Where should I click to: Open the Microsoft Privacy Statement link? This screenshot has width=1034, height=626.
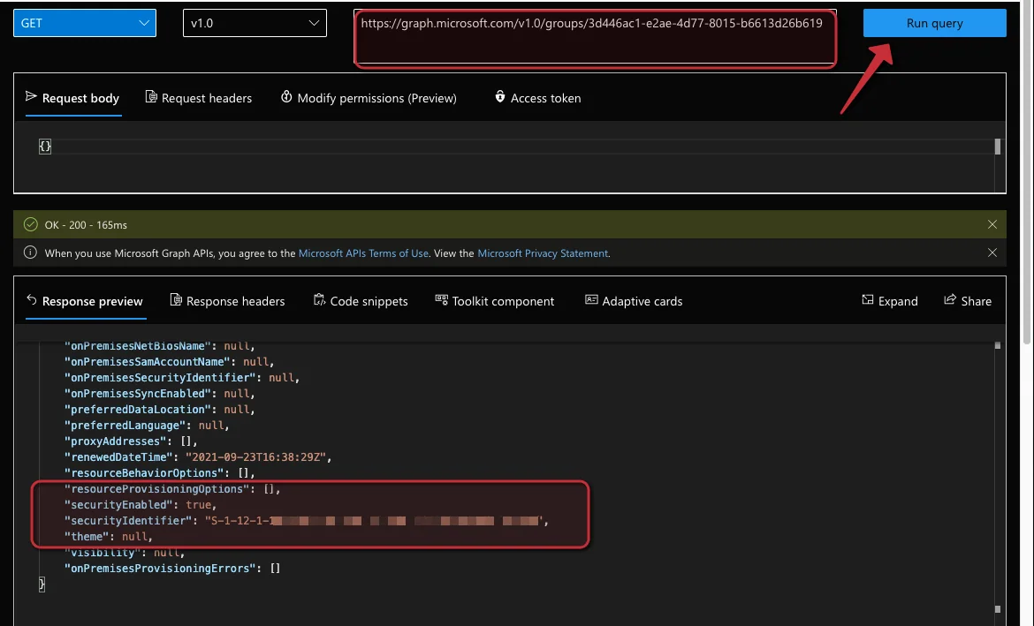tap(543, 253)
